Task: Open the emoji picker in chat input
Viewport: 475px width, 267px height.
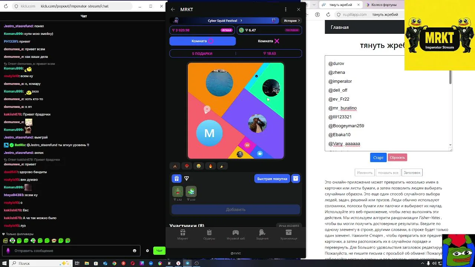Action: click(x=134, y=251)
